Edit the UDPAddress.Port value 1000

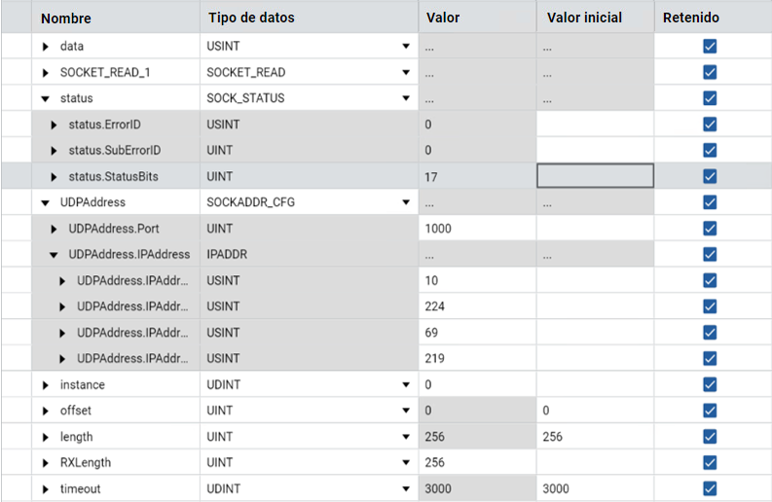tap(477, 229)
